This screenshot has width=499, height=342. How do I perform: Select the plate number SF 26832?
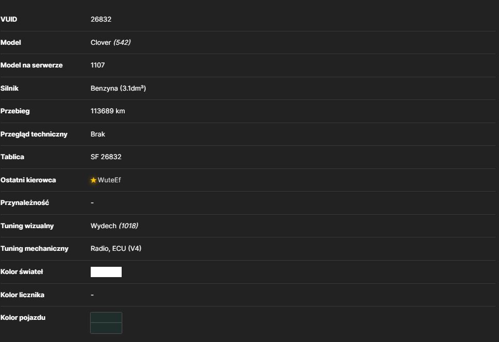(x=106, y=157)
